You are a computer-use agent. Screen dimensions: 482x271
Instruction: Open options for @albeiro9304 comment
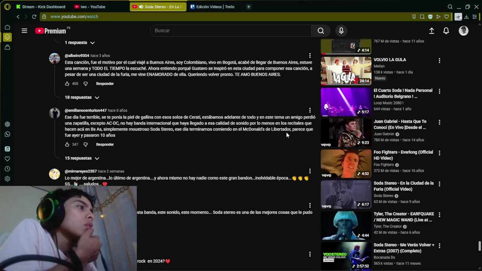(x=310, y=56)
